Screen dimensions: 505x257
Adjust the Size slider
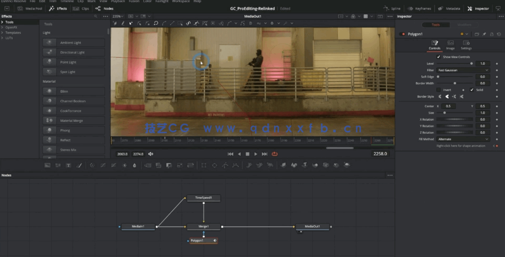click(x=455, y=113)
